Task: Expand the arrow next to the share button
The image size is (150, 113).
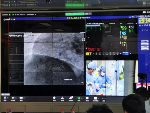Action: point(82,98)
